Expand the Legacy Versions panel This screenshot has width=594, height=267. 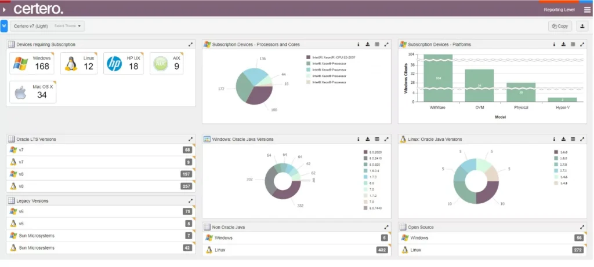point(190,201)
